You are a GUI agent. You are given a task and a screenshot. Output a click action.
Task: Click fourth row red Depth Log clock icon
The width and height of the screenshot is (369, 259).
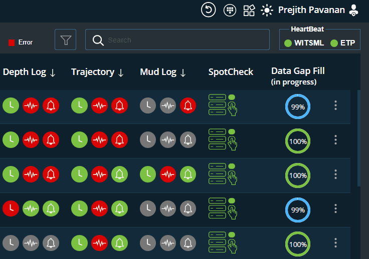point(11,207)
